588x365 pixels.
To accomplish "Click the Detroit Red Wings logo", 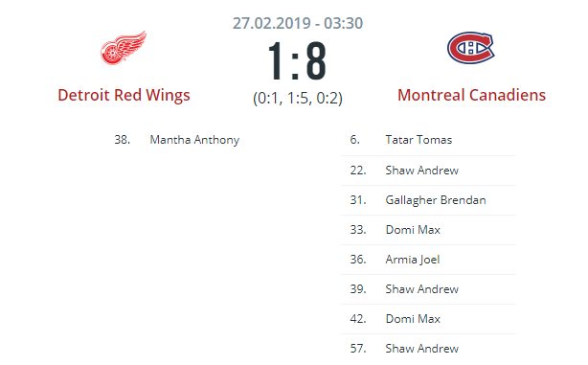I will coord(124,48).
